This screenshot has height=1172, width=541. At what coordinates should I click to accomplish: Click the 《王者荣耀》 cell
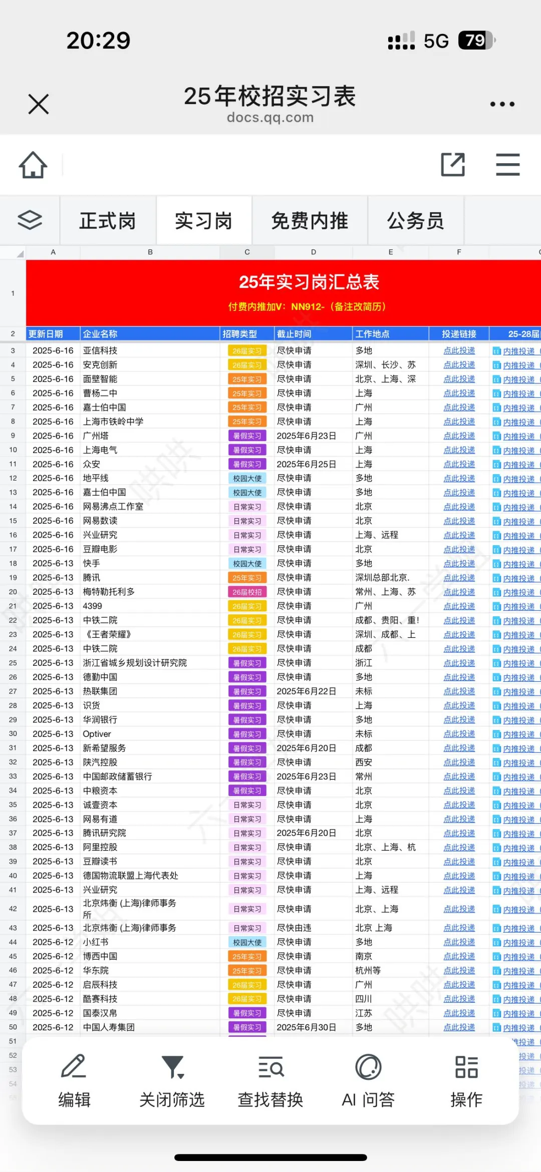(150, 634)
